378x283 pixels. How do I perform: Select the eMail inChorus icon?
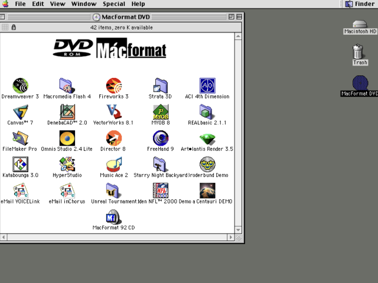[x=67, y=190]
